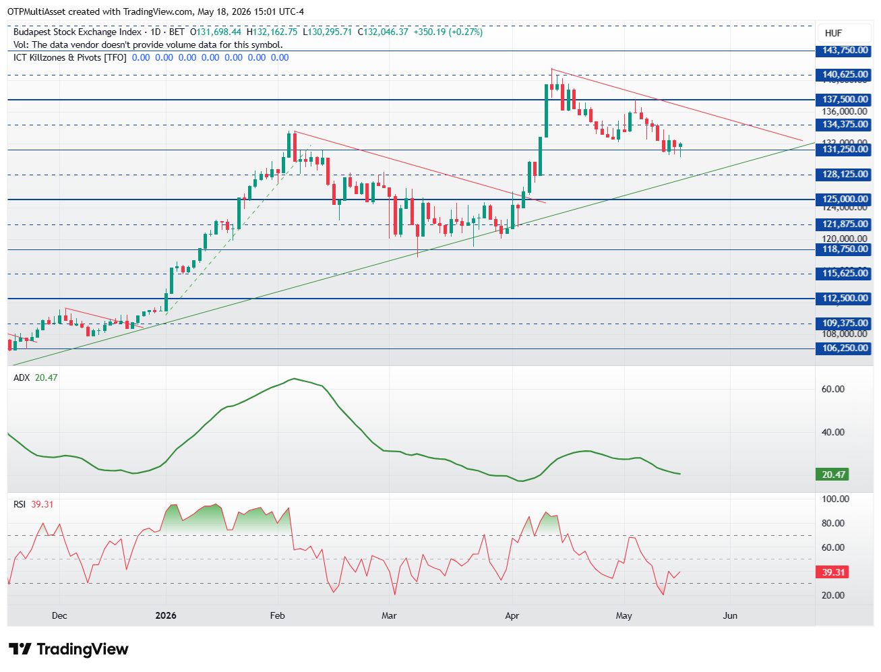
Task: Click the 2026 year time axis marker
Action: (166, 615)
